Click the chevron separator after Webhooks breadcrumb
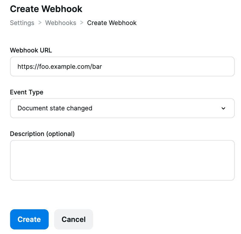 [x=82, y=23]
